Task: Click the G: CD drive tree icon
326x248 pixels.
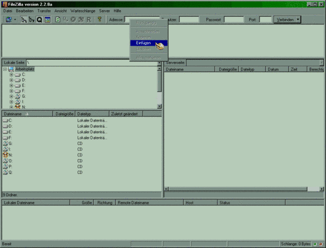Action: (x=17, y=96)
